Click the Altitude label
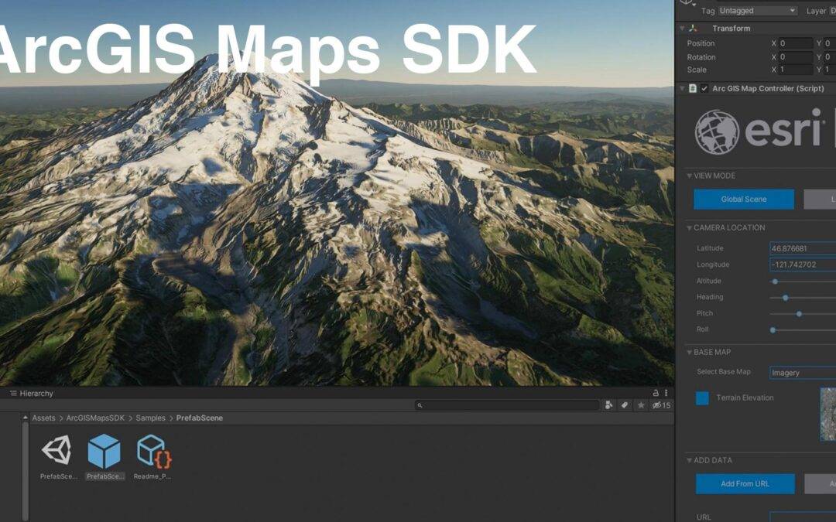 click(709, 281)
